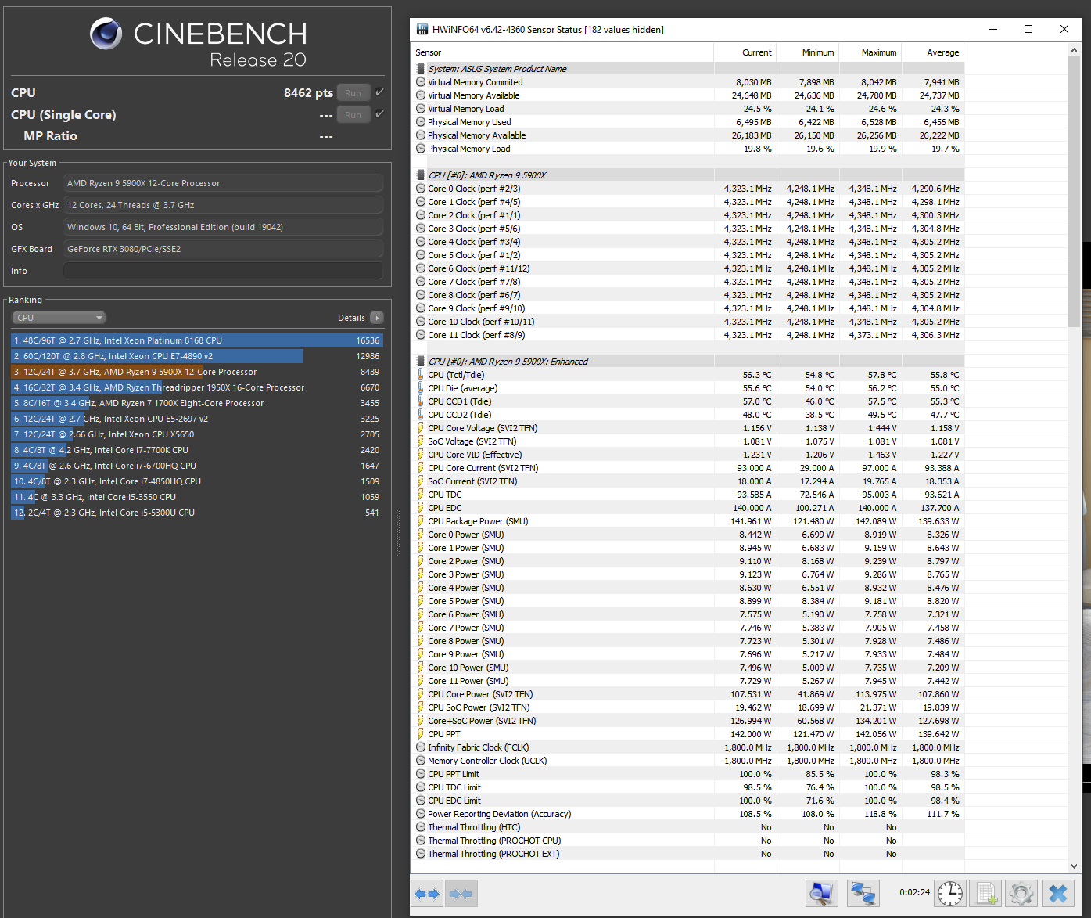Toggle the CPU (Single Core) checkbox
Image resolution: width=1091 pixels, height=918 pixels.
(x=379, y=114)
